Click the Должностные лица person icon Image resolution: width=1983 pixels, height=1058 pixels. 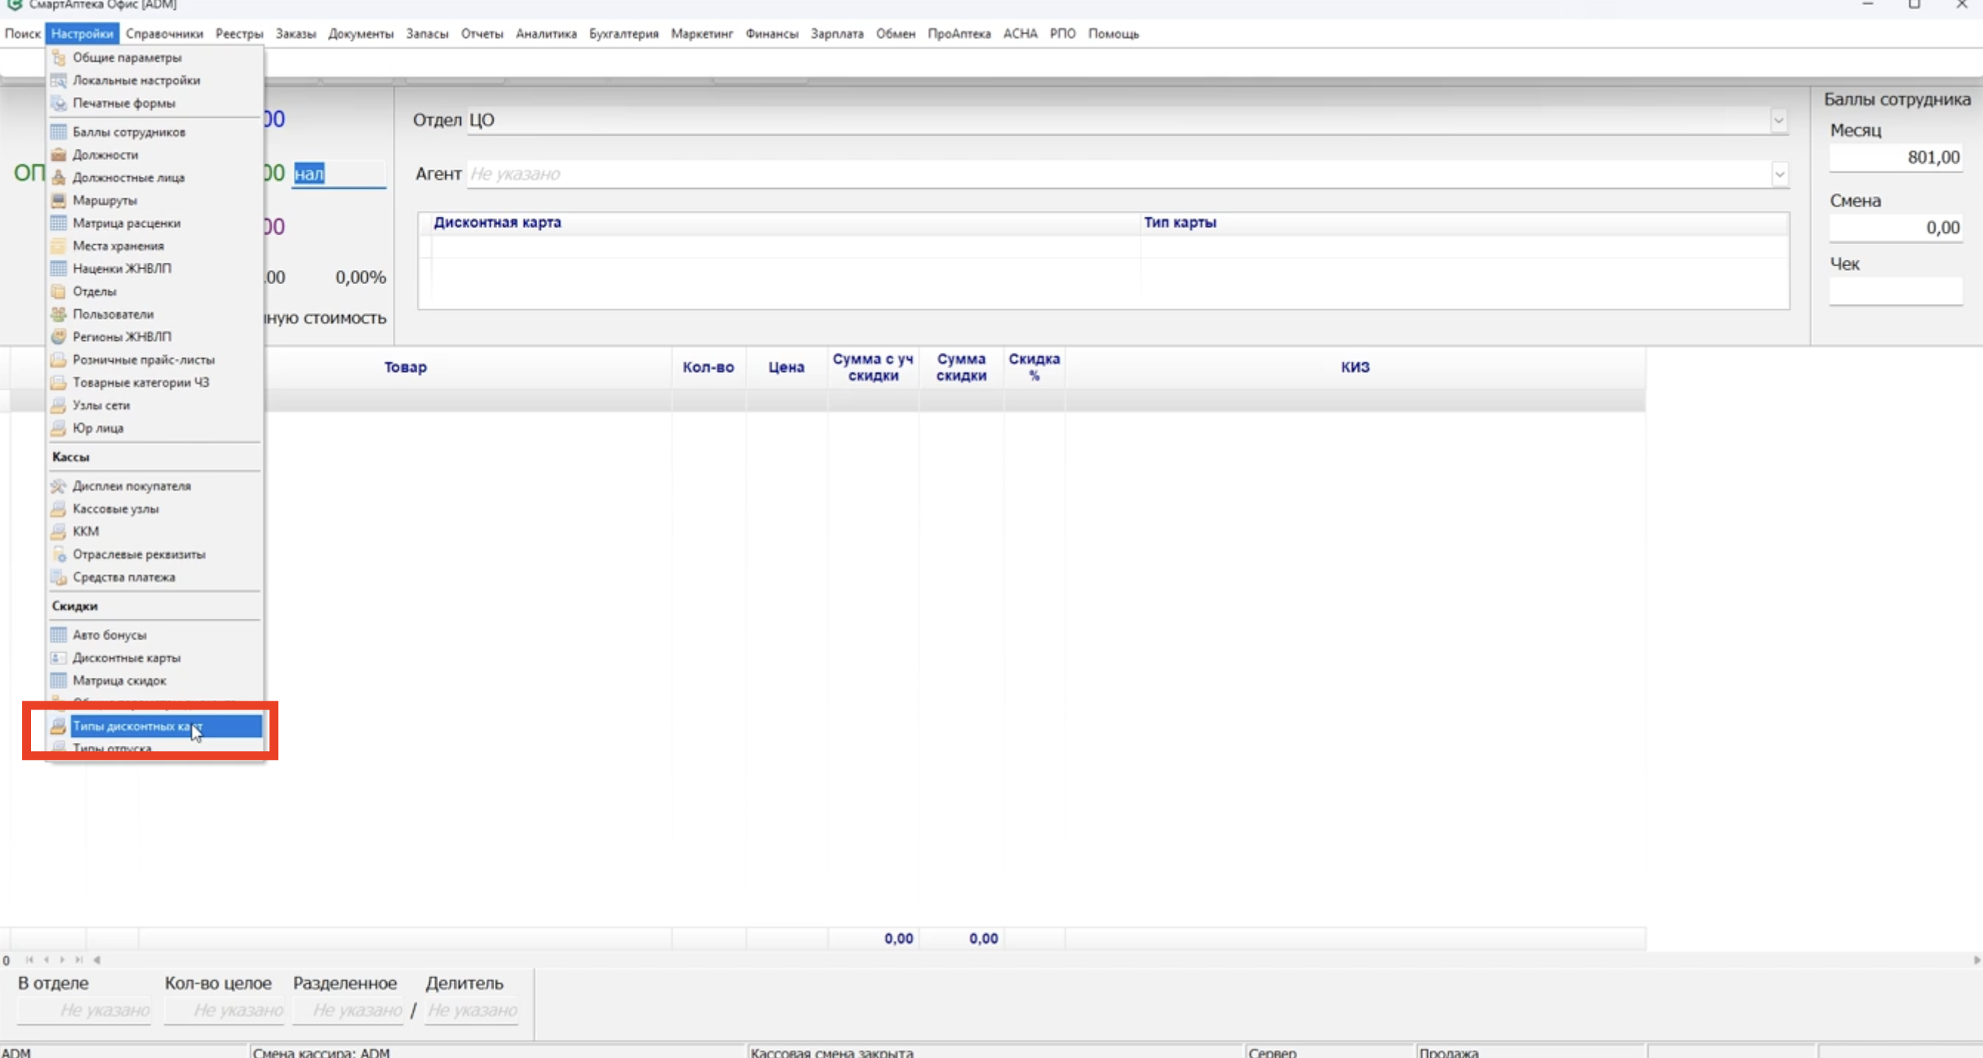point(58,178)
